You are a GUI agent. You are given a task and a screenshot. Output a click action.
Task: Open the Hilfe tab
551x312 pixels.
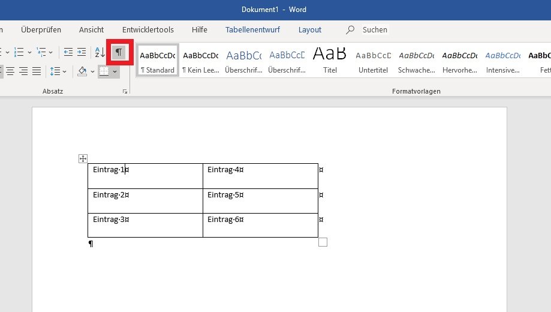(x=200, y=30)
